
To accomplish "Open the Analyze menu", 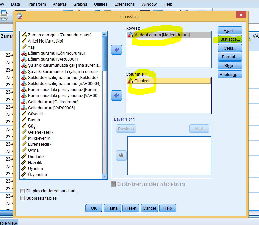I will click(60, 4).
